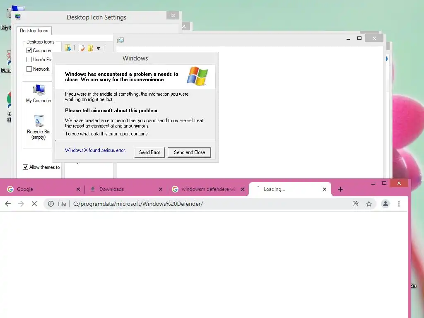424x318 pixels.
Task: Toggle Allow themes to change checkbox
Action: pyautogui.click(x=25, y=167)
